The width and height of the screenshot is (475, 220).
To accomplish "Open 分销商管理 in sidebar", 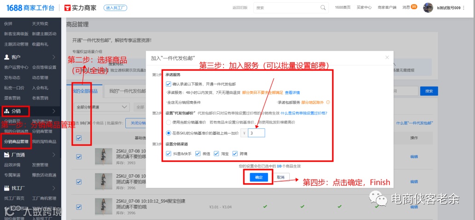I will coord(42,131).
